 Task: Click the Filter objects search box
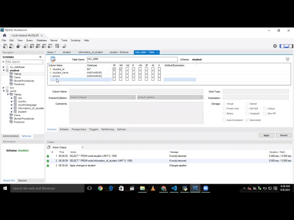(24, 62)
